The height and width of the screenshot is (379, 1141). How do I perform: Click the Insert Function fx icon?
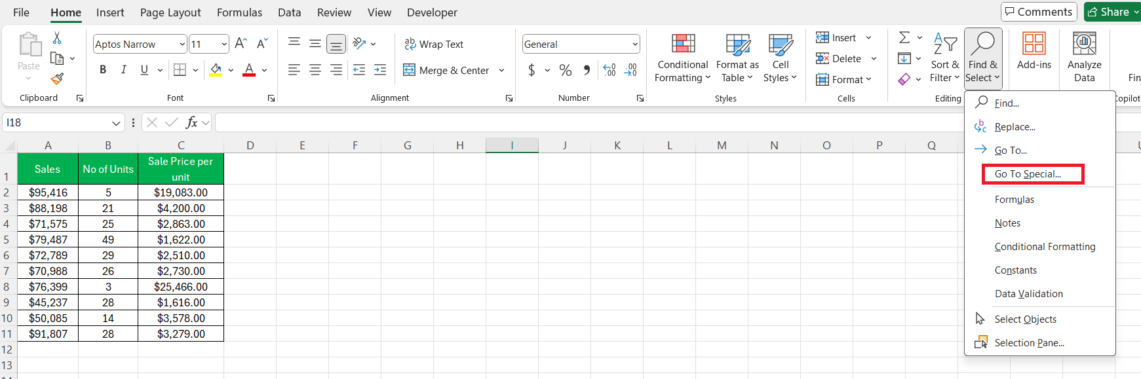pyautogui.click(x=192, y=122)
